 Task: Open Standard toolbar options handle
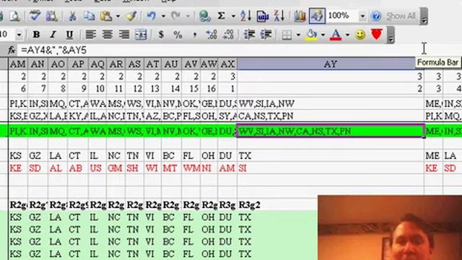(424, 16)
